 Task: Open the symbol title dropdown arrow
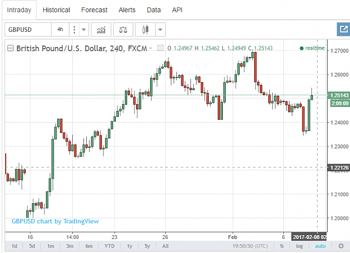(x=151, y=48)
